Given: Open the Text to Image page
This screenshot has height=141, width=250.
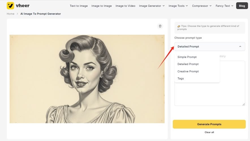Looking at the screenshot, I should pos(79,6).
